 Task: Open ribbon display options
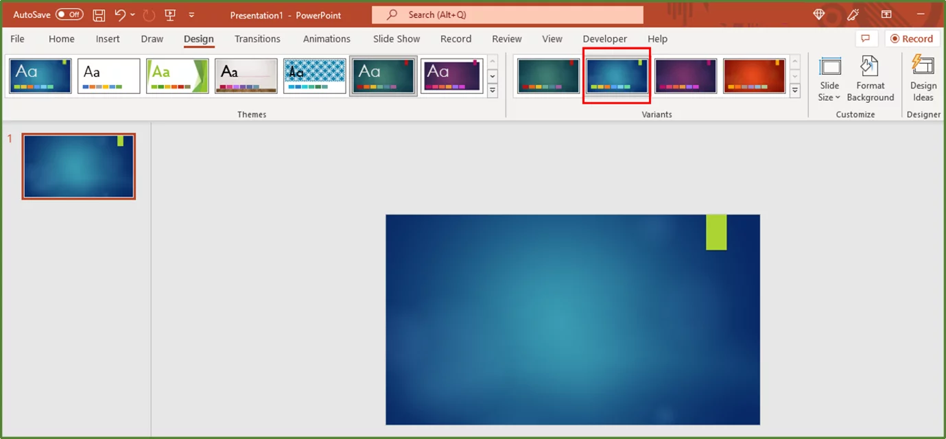click(x=886, y=14)
